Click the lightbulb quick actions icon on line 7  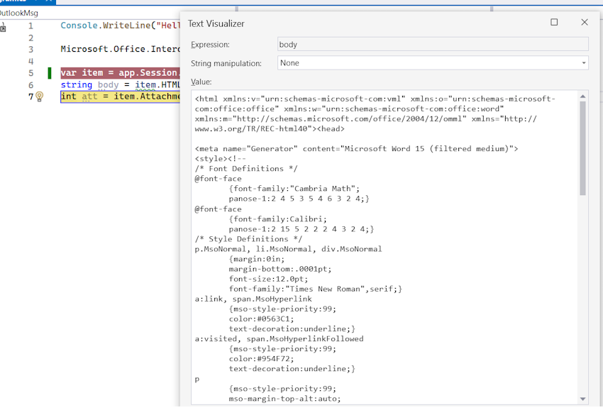pos(39,96)
